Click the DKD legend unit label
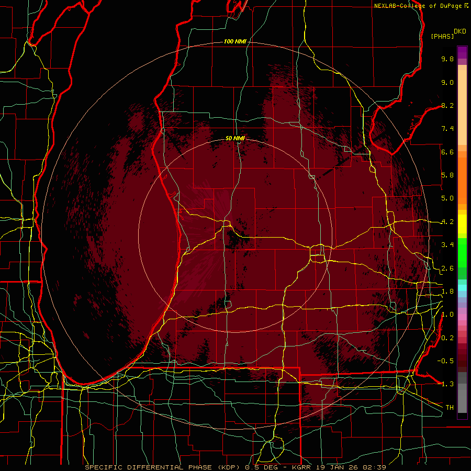The width and height of the screenshot is (471, 471). [460, 31]
